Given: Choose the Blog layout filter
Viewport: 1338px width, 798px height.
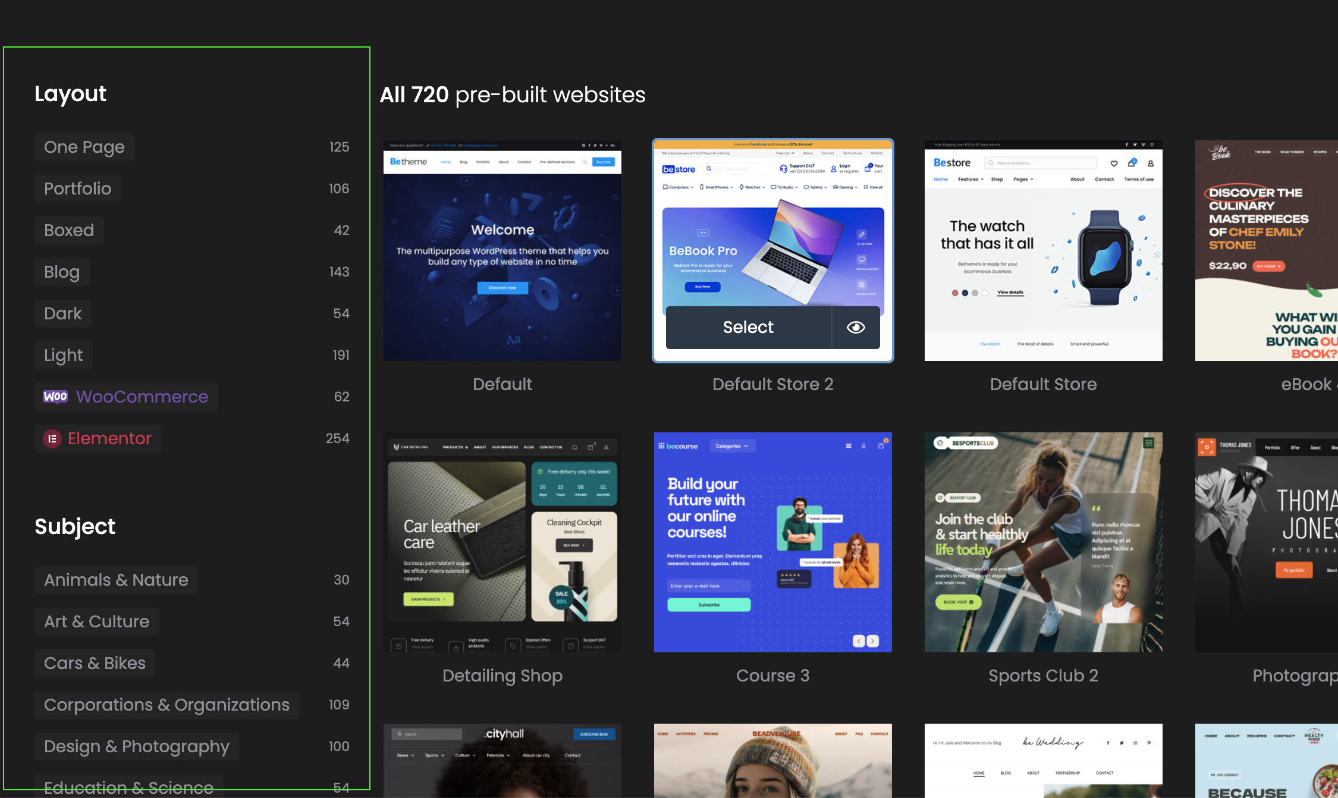Looking at the screenshot, I should [62, 272].
